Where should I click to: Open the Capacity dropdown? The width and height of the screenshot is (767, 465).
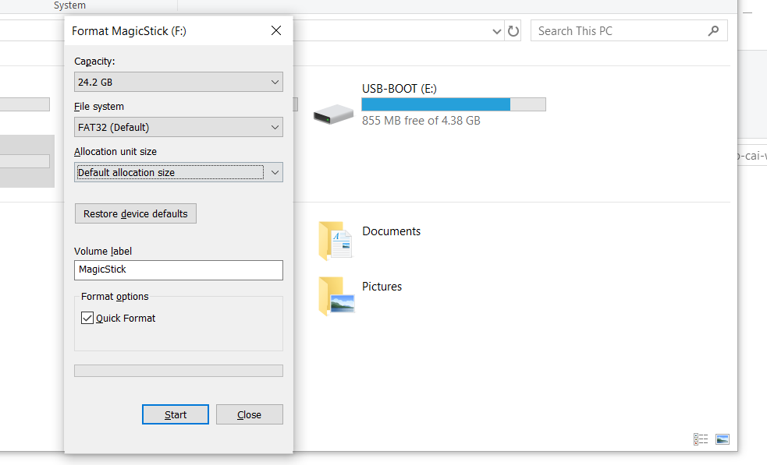point(178,81)
